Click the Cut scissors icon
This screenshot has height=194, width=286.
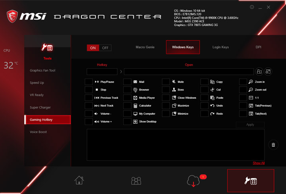pos(212,90)
